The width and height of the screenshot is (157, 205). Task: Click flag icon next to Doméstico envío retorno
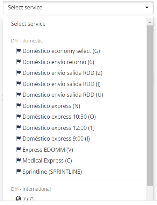pos(18,62)
